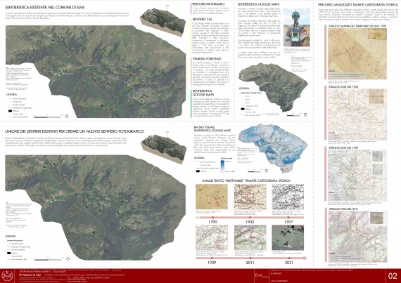Click the Google Trekker backpack photograph
Screen dimensions: 401x283
pyautogui.click(x=296, y=27)
